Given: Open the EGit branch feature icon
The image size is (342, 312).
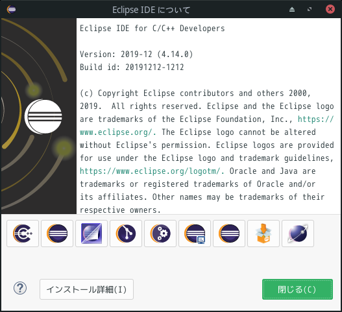Looking at the screenshot, I should 126,234.
